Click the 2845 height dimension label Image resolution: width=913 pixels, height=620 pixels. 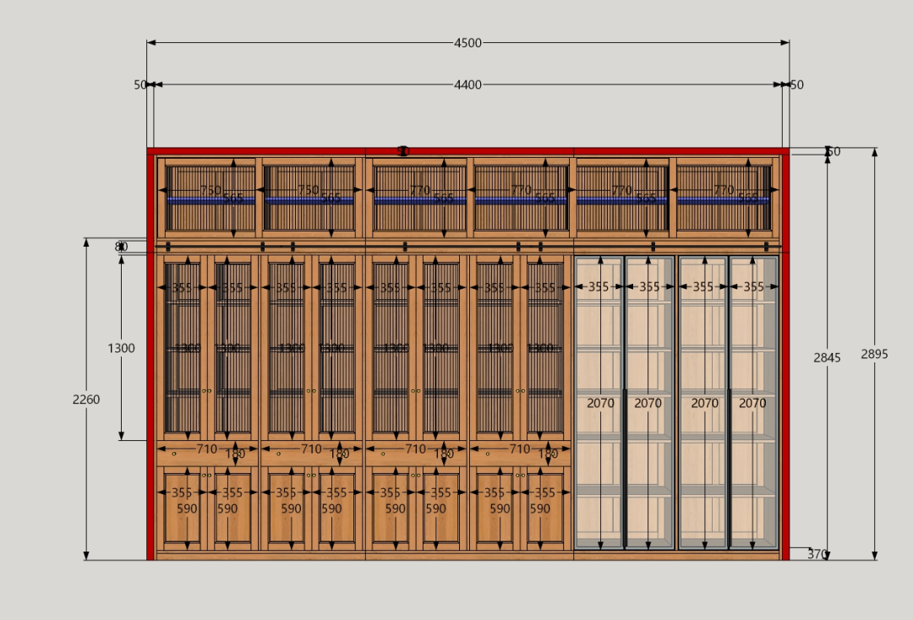click(x=827, y=357)
